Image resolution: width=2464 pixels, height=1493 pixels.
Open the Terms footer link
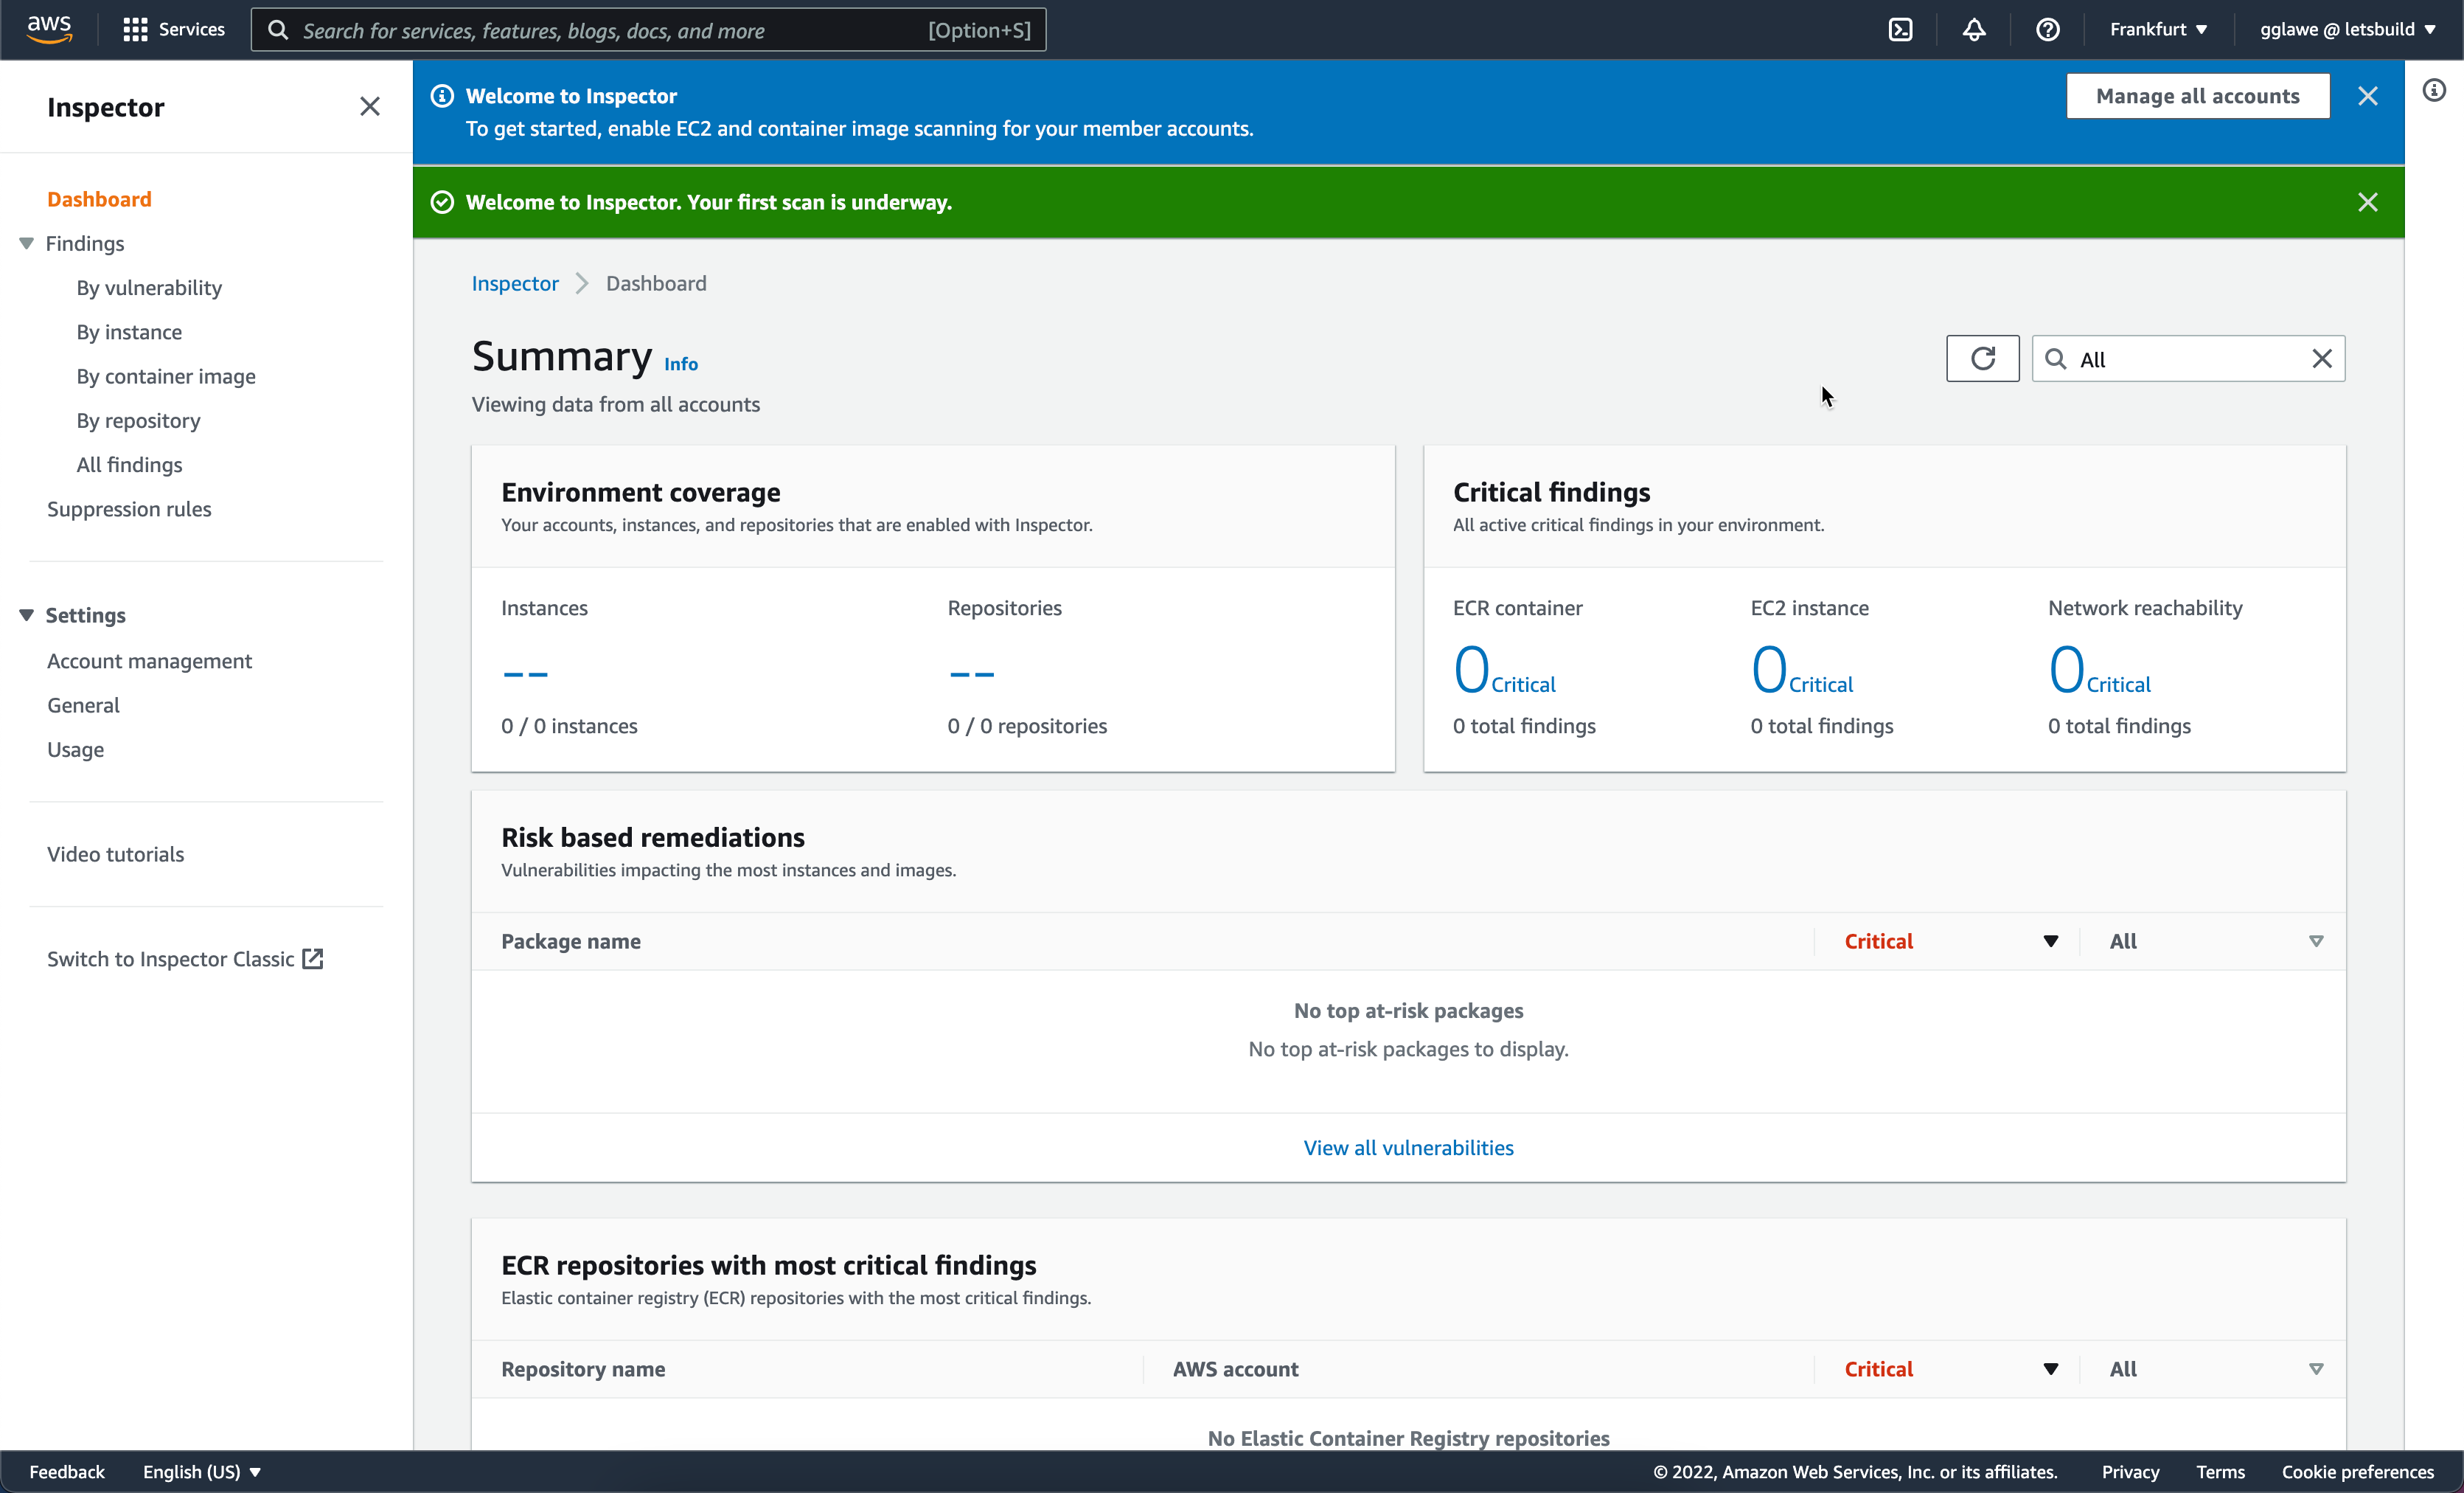click(2220, 1471)
